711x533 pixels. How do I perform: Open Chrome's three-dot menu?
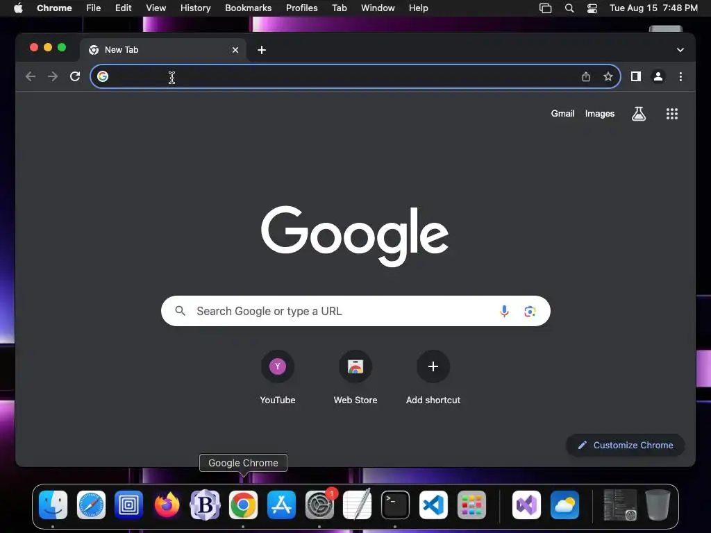(680, 76)
